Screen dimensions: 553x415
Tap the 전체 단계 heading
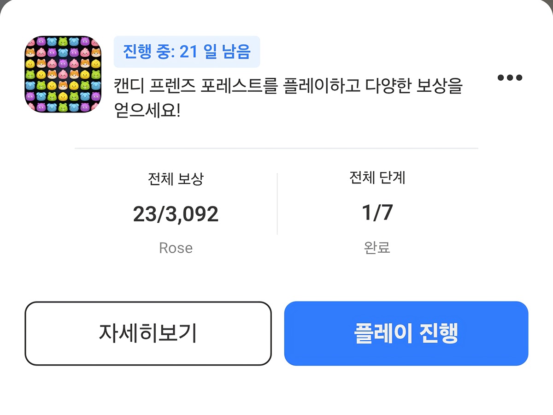[x=377, y=178]
